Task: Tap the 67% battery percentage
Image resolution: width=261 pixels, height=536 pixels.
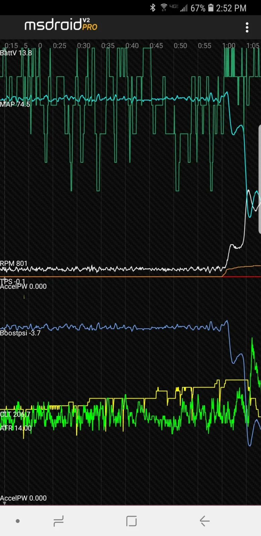Action: tap(198, 8)
